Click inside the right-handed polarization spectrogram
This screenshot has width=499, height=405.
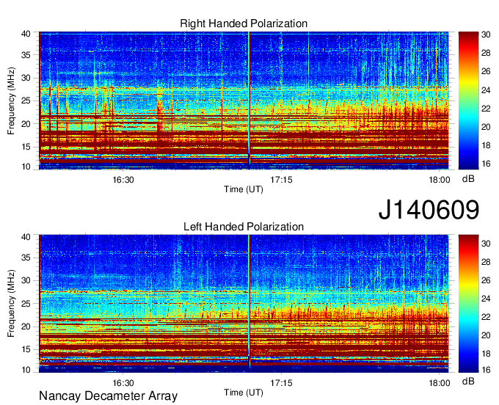[244, 101]
